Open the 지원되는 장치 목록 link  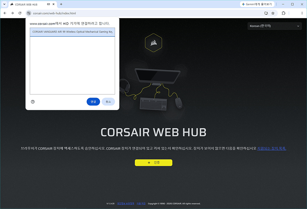[x=271, y=148]
